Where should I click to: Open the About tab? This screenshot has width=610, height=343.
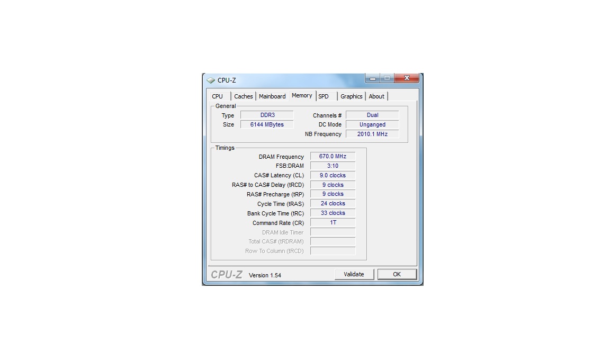tap(376, 96)
